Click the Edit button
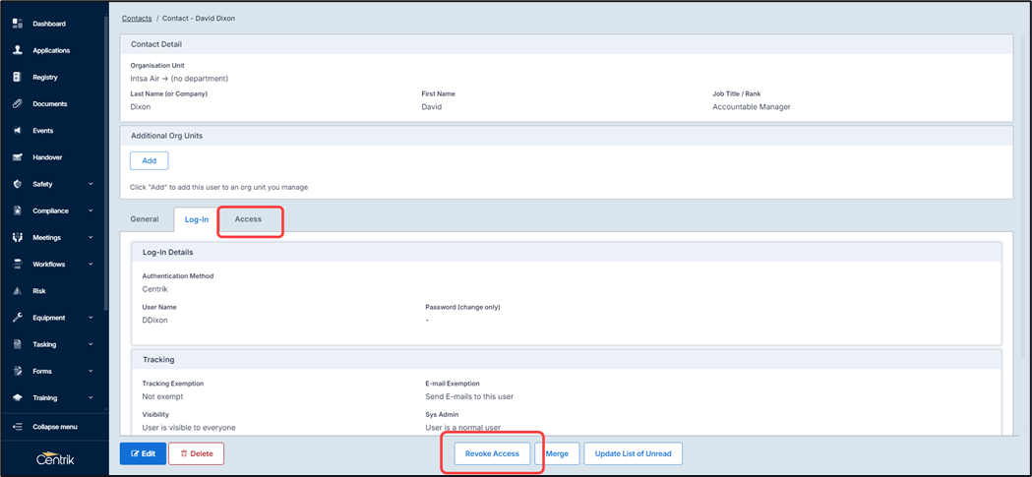Image resolution: width=1032 pixels, height=477 pixels. [x=142, y=453]
